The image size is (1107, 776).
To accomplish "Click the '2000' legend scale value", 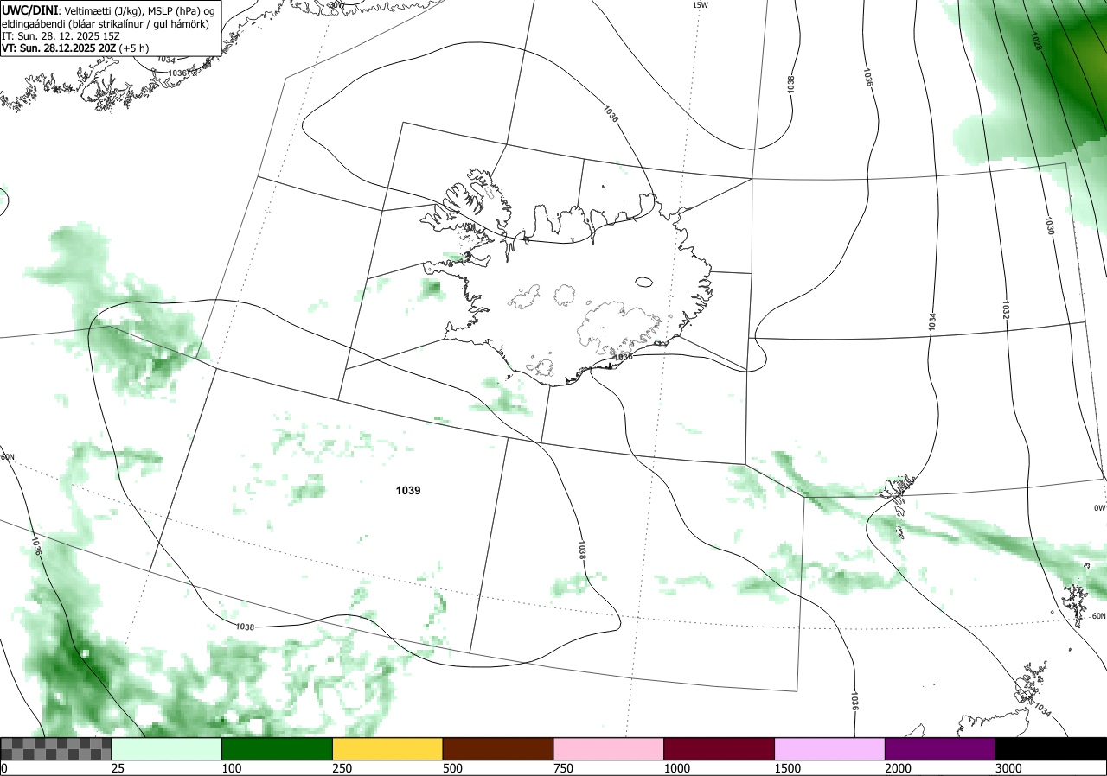I will click(899, 768).
